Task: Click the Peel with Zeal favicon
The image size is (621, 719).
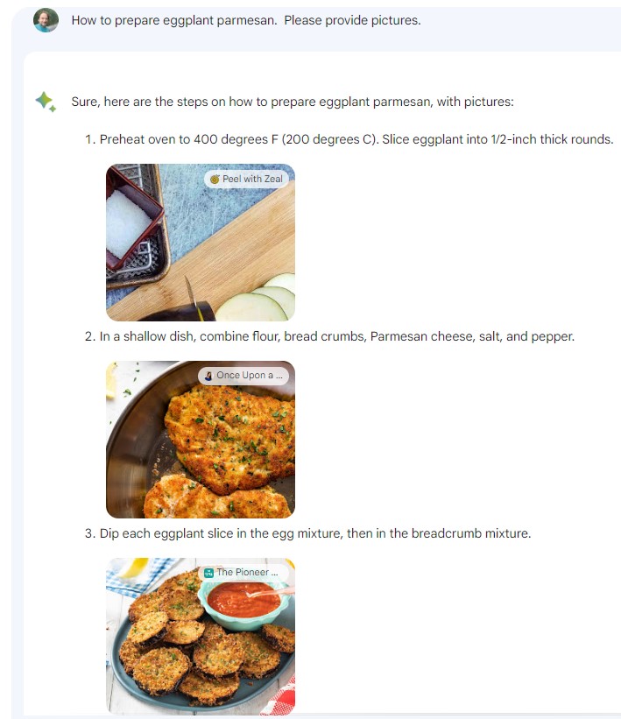Action: 215,179
